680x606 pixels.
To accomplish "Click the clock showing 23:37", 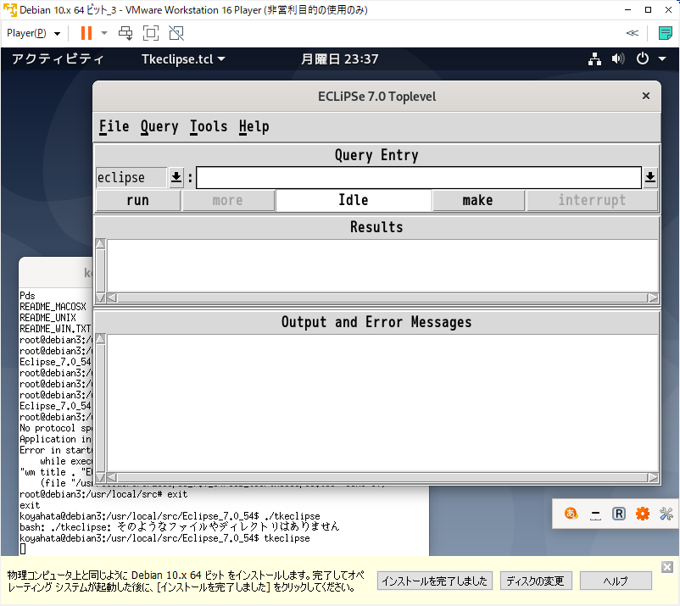I will coord(339,59).
